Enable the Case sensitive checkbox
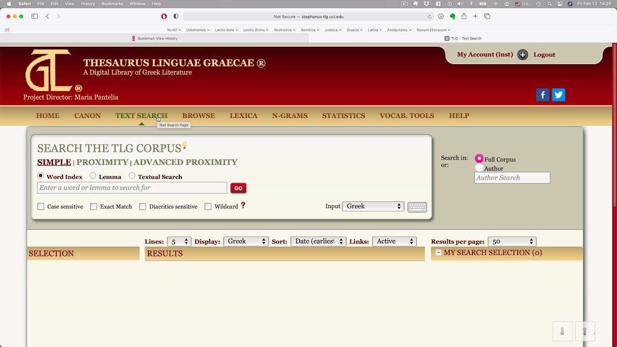Image resolution: width=617 pixels, height=347 pixels. 41,206
